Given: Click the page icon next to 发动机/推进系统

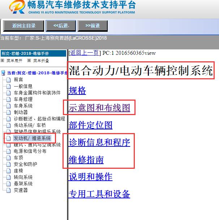Looking at the screenshot, I should pyautogui.click(x=9, y=138).
